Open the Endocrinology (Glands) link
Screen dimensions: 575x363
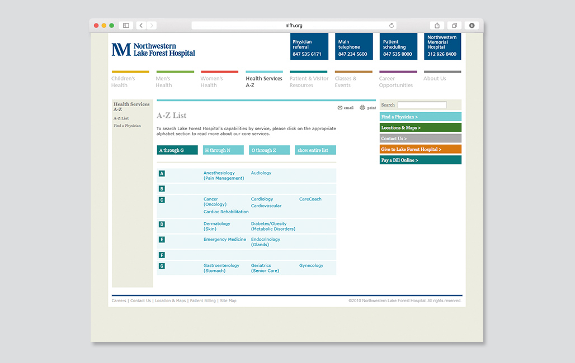tap(266, 242)
